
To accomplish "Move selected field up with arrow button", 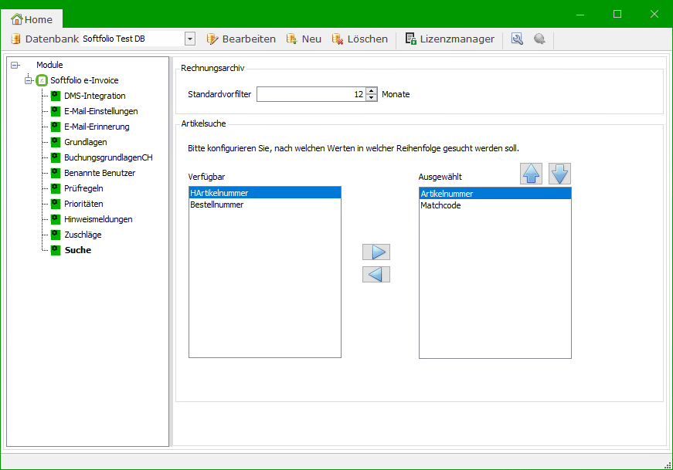I will point(532,174).
